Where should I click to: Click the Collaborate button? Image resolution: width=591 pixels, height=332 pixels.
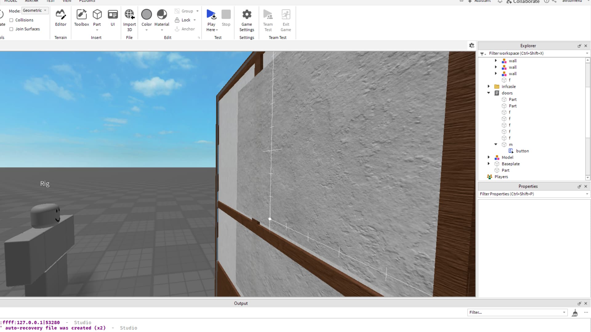tap(523, 2)
